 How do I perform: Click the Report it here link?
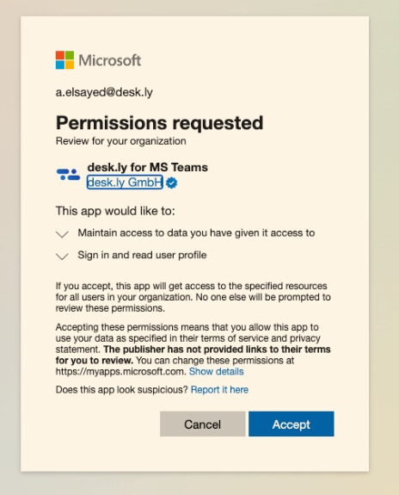coord(219,390)
